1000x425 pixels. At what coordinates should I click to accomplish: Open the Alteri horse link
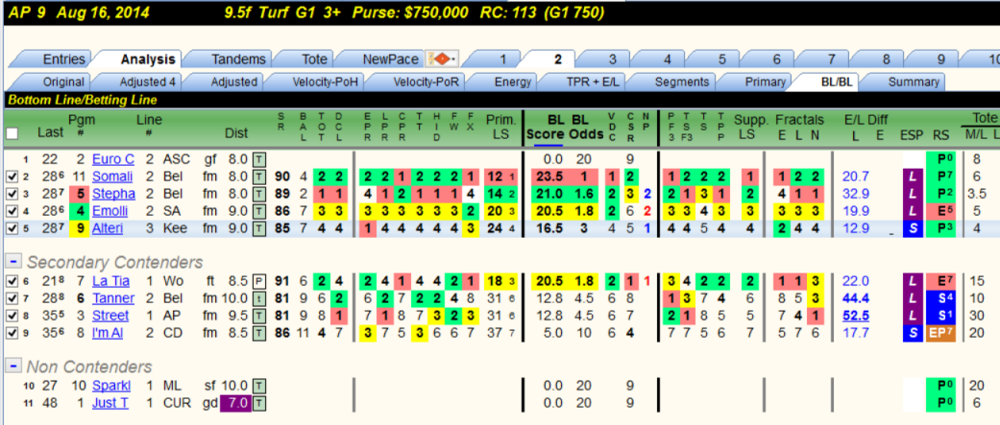click(x=109, y=228)
